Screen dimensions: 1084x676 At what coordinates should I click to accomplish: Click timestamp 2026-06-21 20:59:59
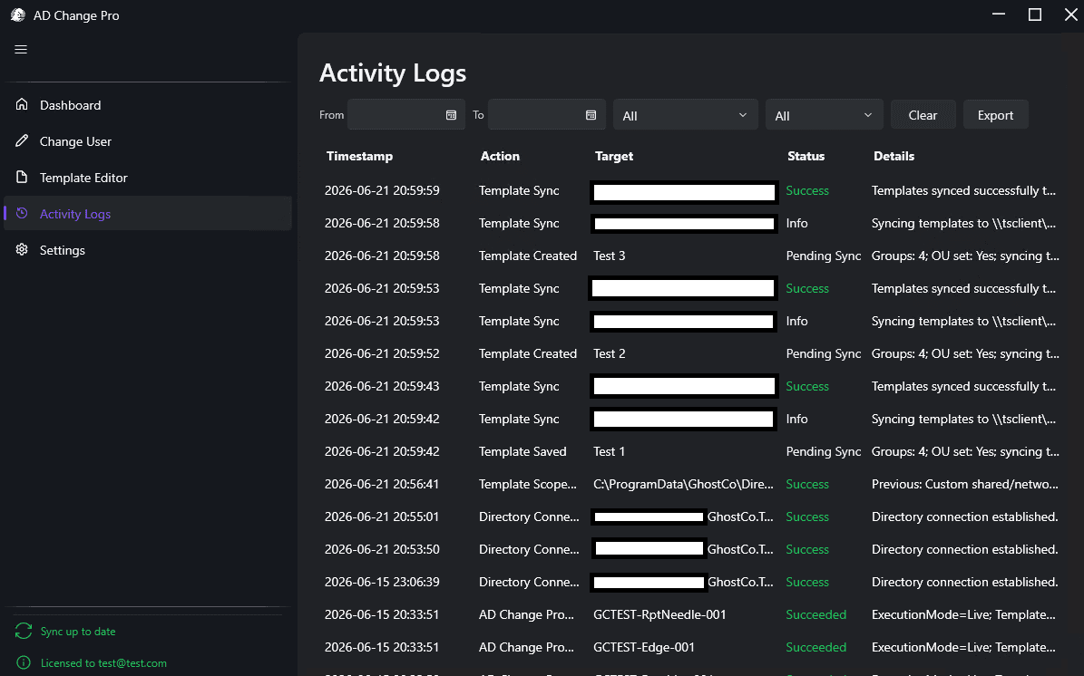coord(382,190)
